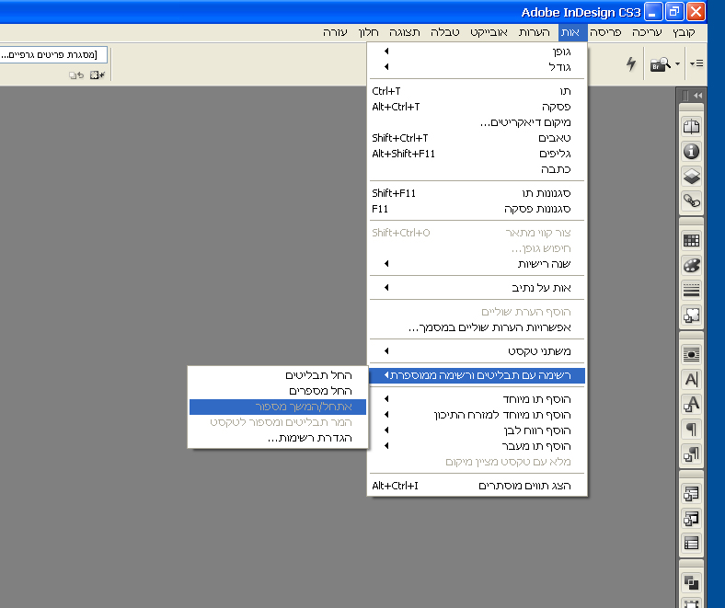Open the Info panel icon
Image resolution: width=725 pixels, height=608 pixels.
coord(691,151)
